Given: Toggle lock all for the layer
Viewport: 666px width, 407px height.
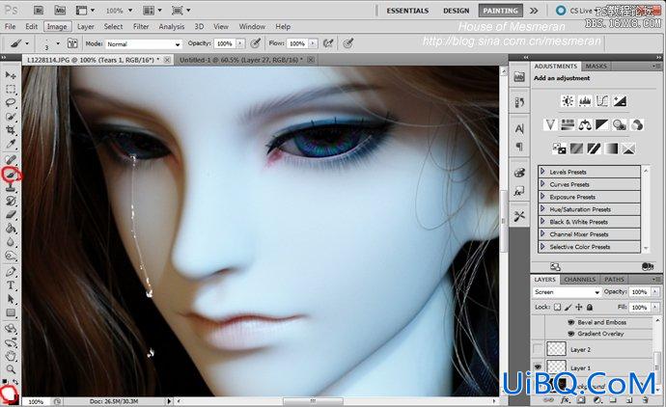Looking at the screenshot, I should [590, 307].
